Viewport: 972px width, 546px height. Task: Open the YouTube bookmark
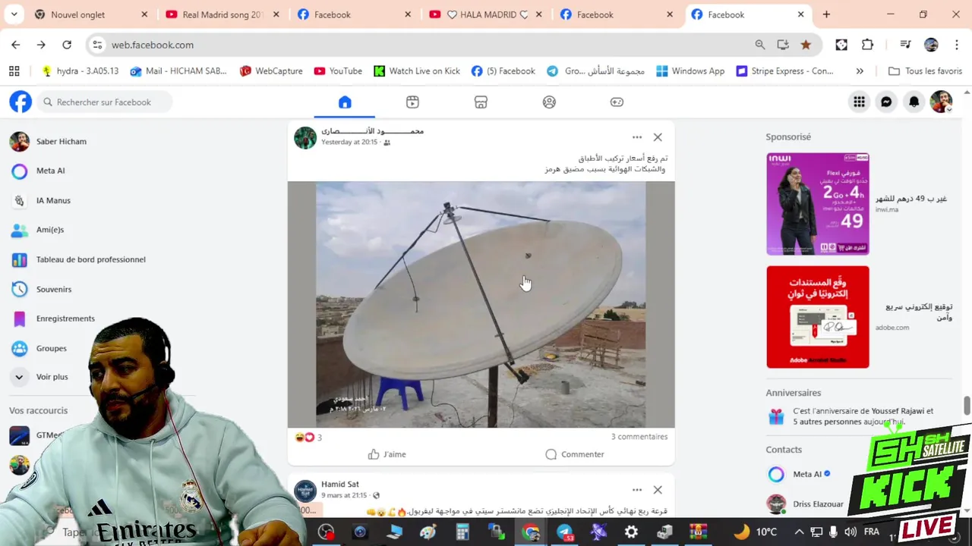click(338, 71)
